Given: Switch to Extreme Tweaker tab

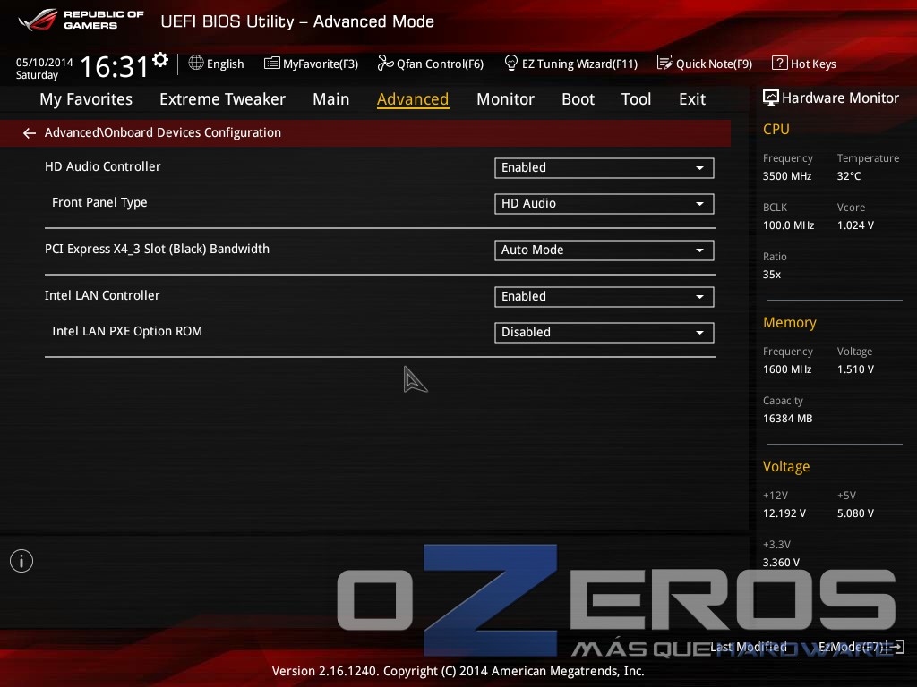Looking at the screenshot, I should tap(222, 99).
